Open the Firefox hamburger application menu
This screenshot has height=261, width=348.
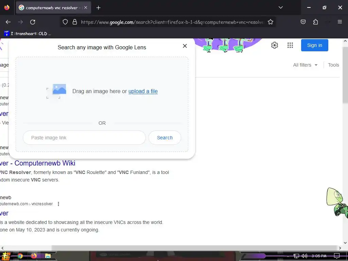click(340, 22)
